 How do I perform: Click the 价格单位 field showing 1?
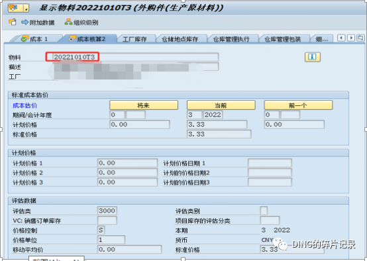coord(111,240)
